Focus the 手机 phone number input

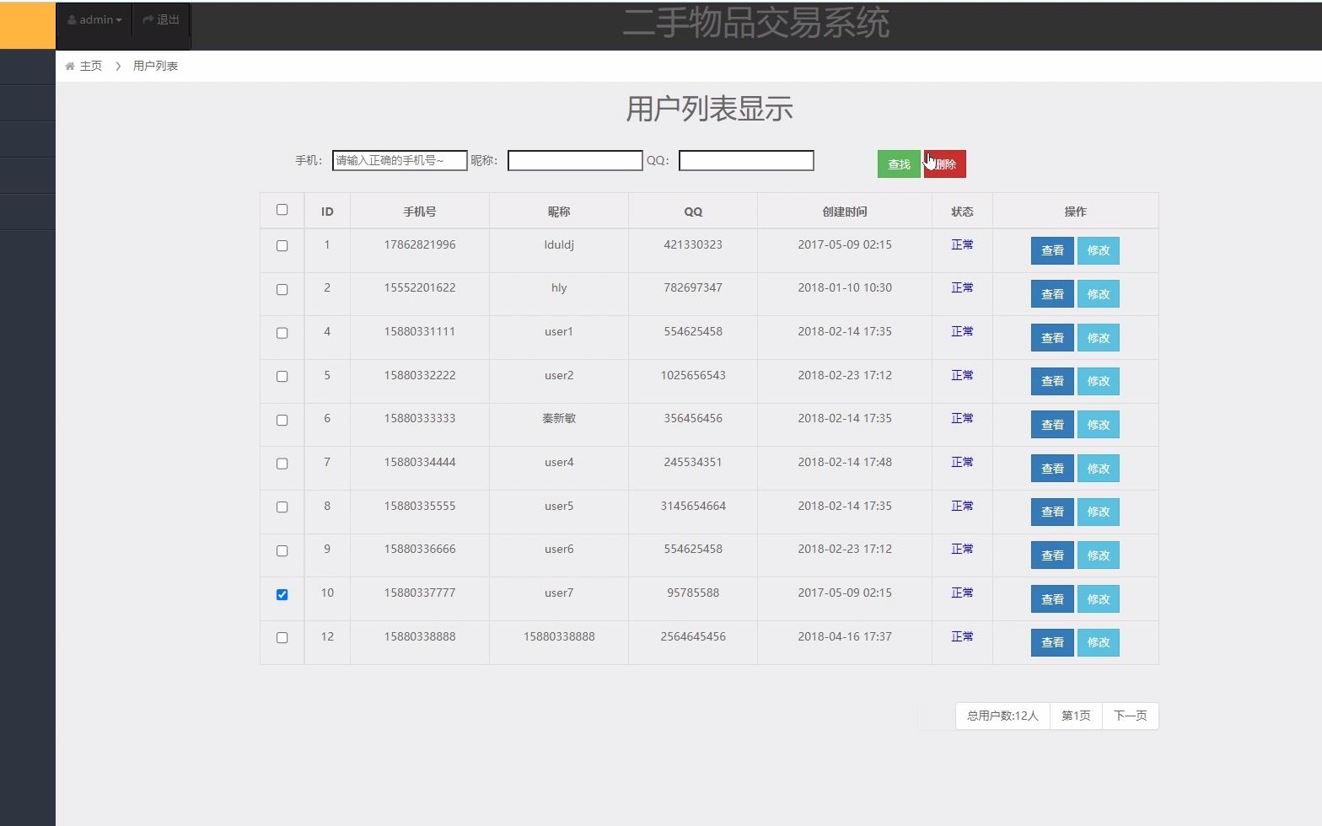(x=400, y=160)
